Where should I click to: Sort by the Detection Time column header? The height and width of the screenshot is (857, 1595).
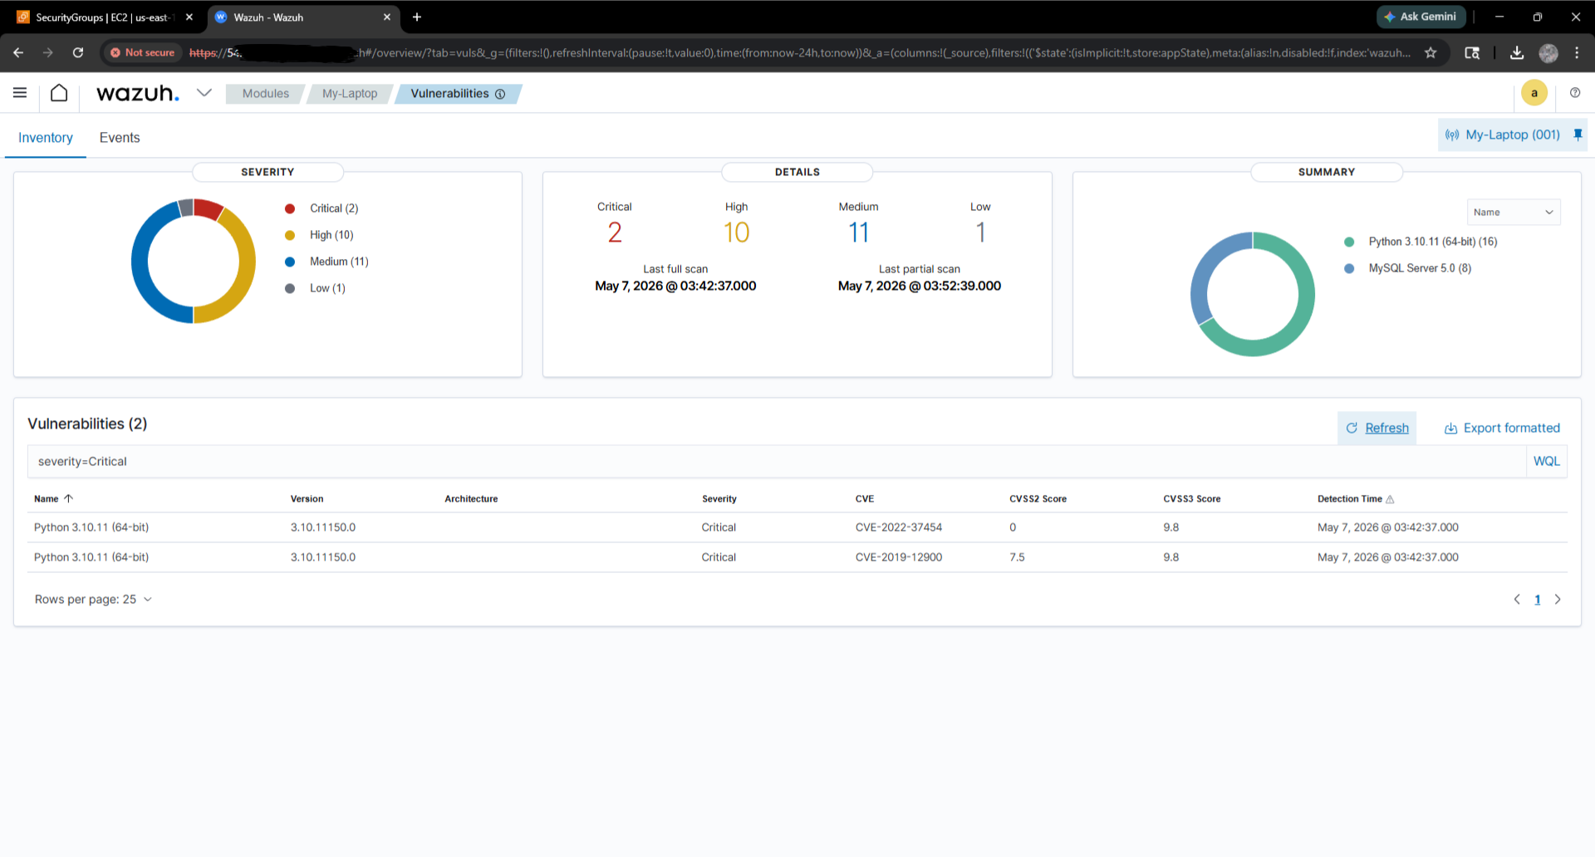1356,499
